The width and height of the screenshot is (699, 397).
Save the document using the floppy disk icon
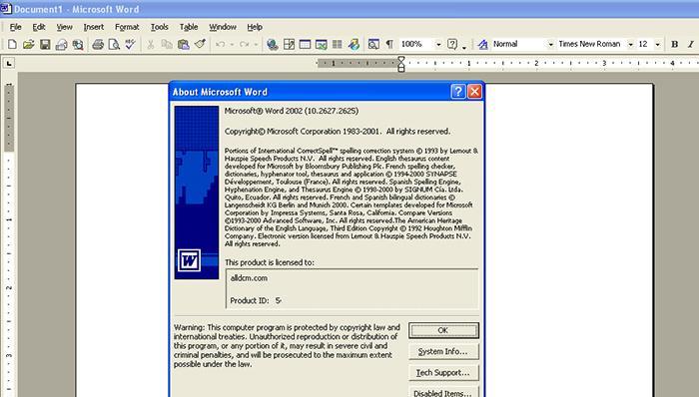(45, 44)
